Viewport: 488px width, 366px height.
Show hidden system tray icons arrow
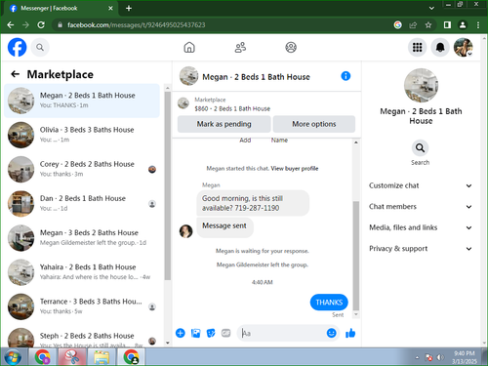417,357
